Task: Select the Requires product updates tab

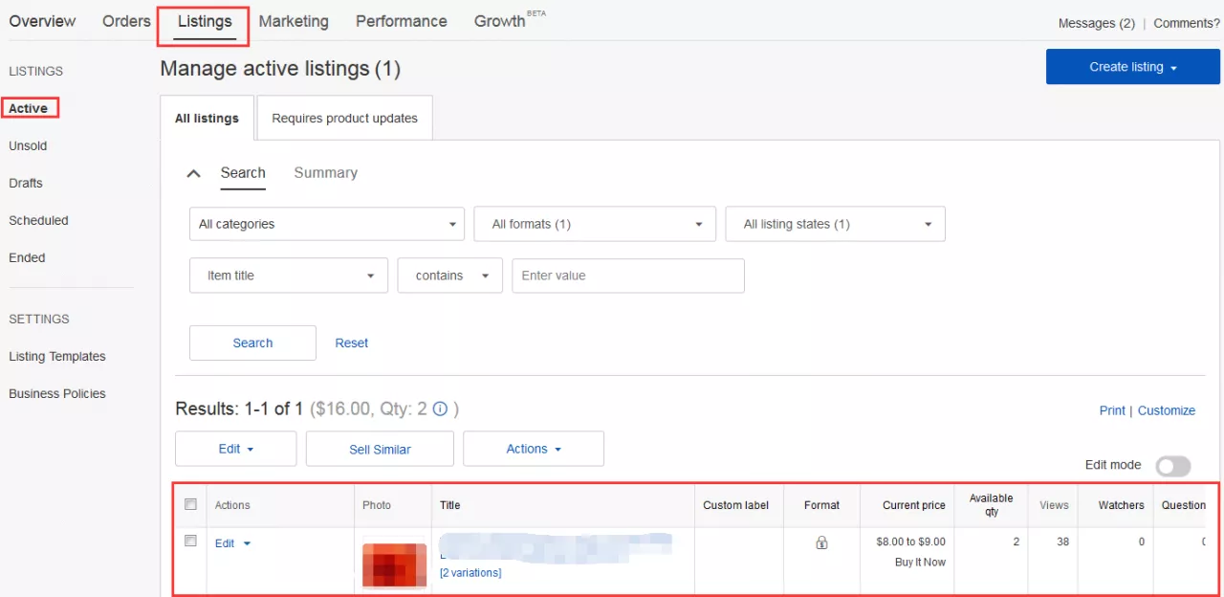Action: point(344,119)
